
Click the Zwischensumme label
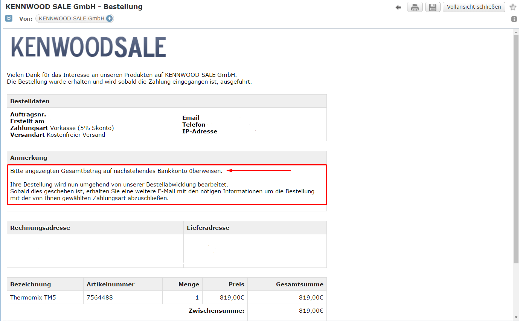(x=217, y=311)
